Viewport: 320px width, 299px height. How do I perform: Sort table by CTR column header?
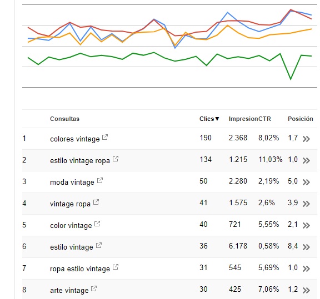tap(264, 119)
